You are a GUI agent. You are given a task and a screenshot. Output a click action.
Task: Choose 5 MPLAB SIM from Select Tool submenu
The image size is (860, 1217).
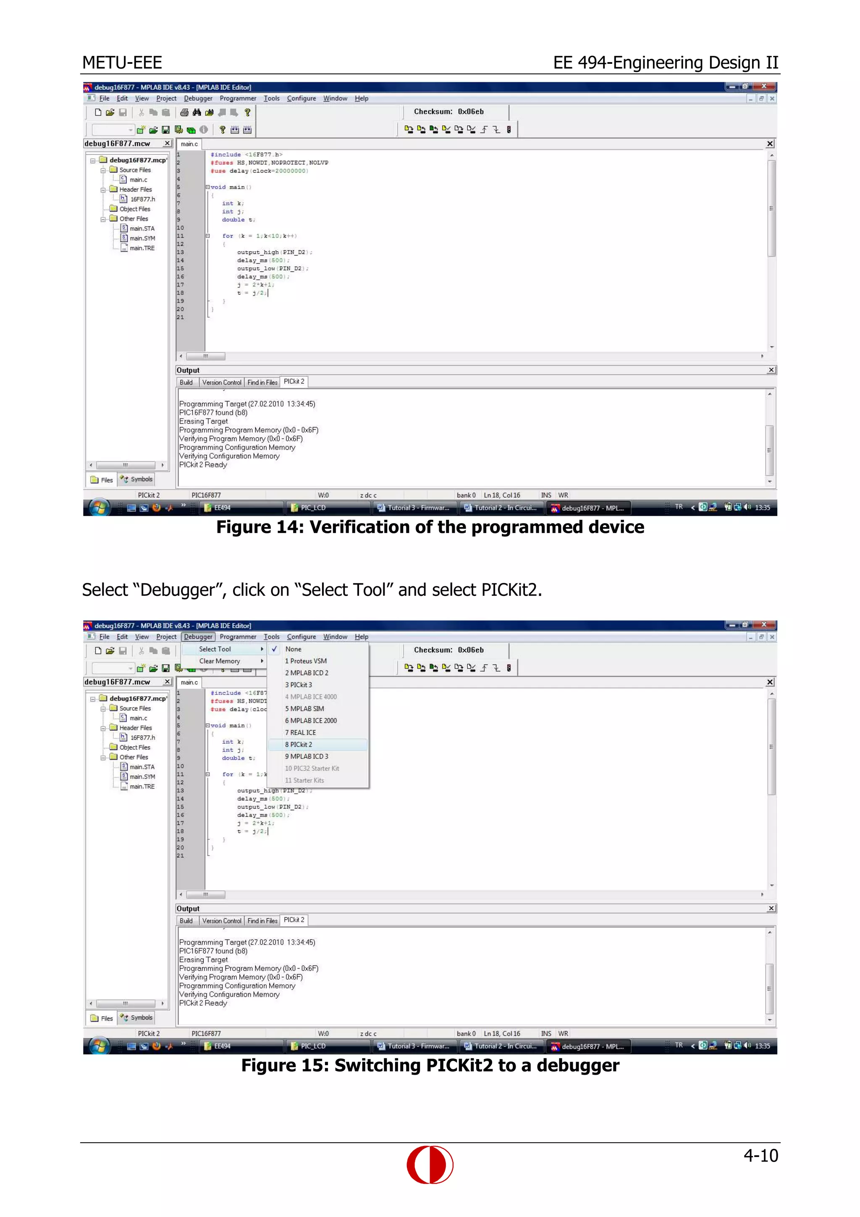coord(318,709)
